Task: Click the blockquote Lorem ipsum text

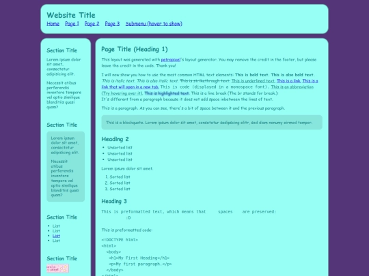Action: tap(209, 123)
